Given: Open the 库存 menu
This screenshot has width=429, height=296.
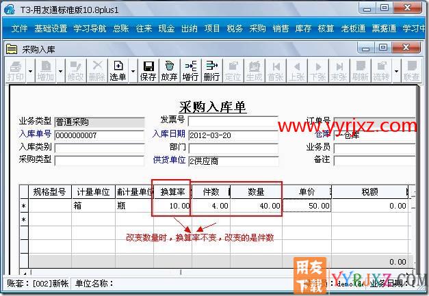Looking at the screenshot, I should click(303, 29).
